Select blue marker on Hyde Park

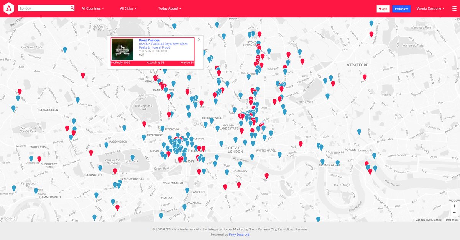point(132,157)
